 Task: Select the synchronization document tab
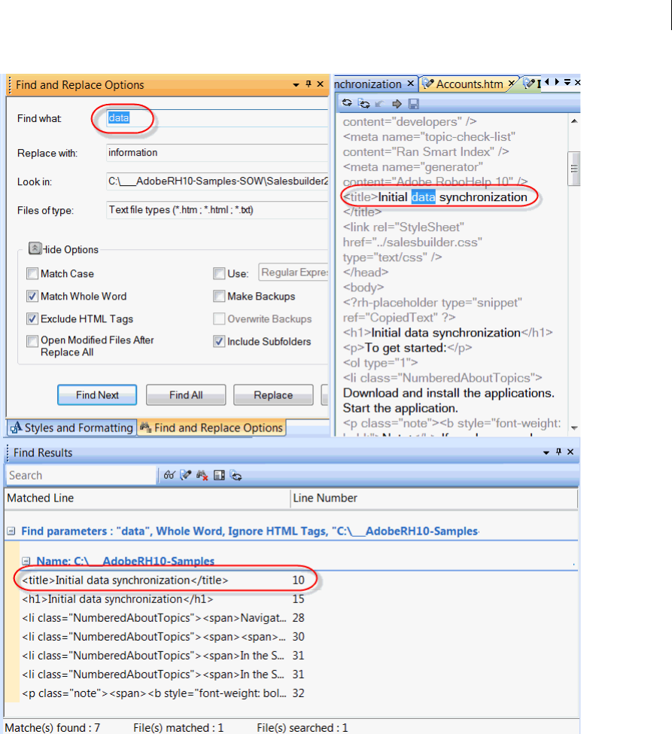pyautogui.click(x=374, y=84)
